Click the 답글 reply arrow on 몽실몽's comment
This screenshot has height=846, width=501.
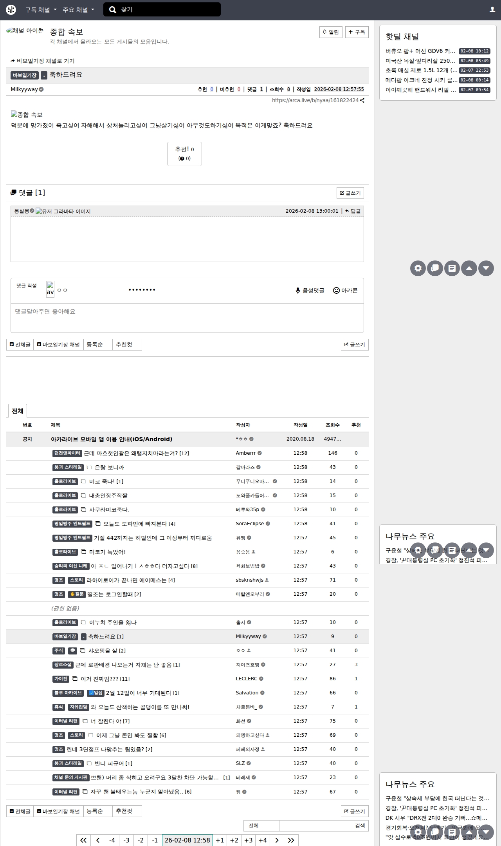coord(353,211)
